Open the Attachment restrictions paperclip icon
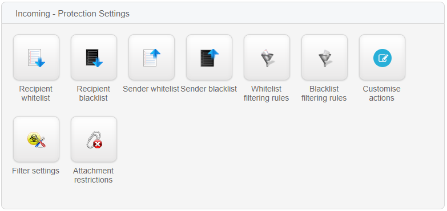Screen dimensions: 447x211 94,140
